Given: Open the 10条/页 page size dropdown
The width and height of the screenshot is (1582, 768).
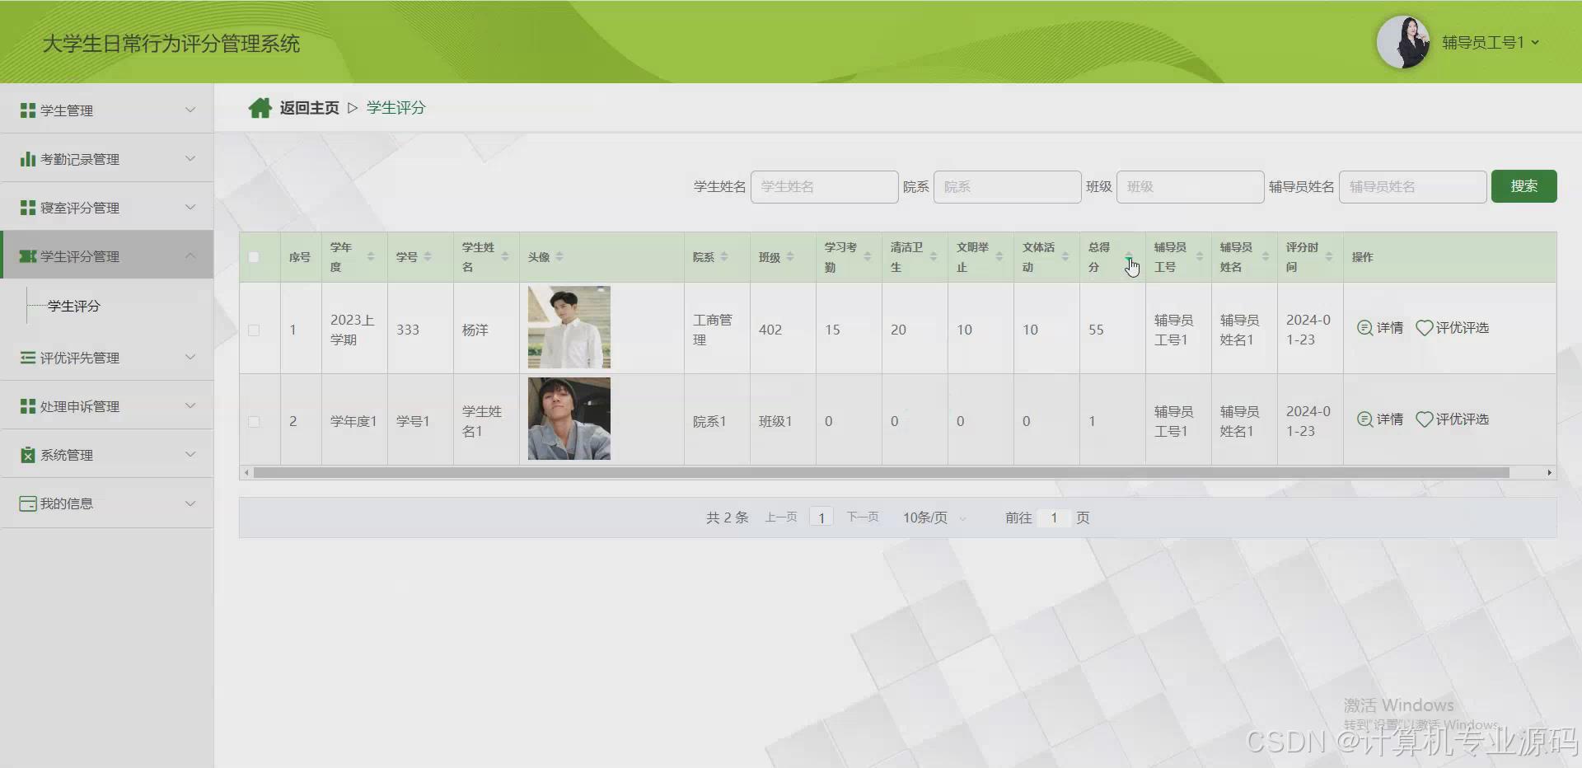Looking at the screenshot, I should pos(934,517).
